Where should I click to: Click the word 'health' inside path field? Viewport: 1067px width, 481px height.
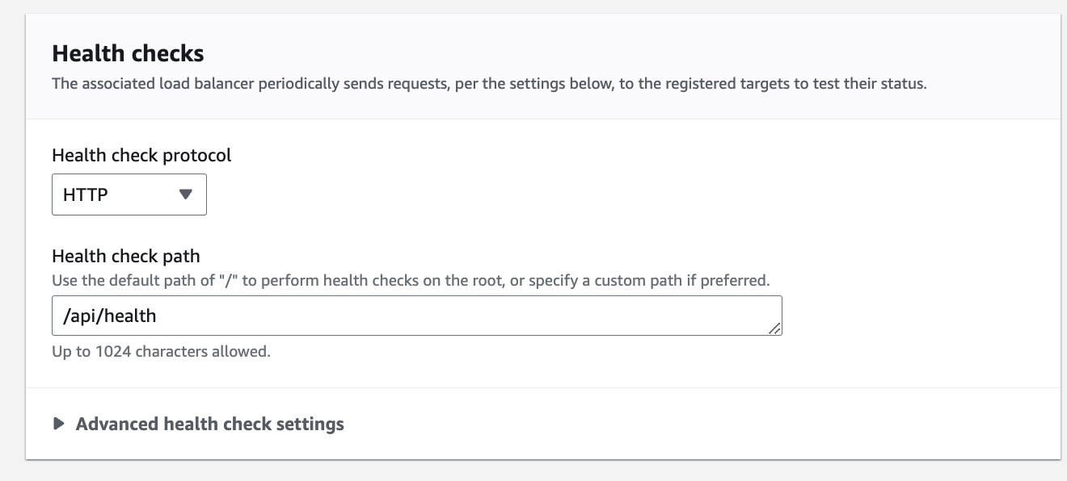click(x=130, y=316)
